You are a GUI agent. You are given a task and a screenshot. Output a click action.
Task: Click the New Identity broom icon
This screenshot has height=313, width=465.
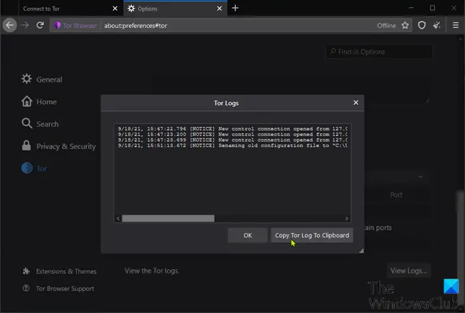click(436, 25)
